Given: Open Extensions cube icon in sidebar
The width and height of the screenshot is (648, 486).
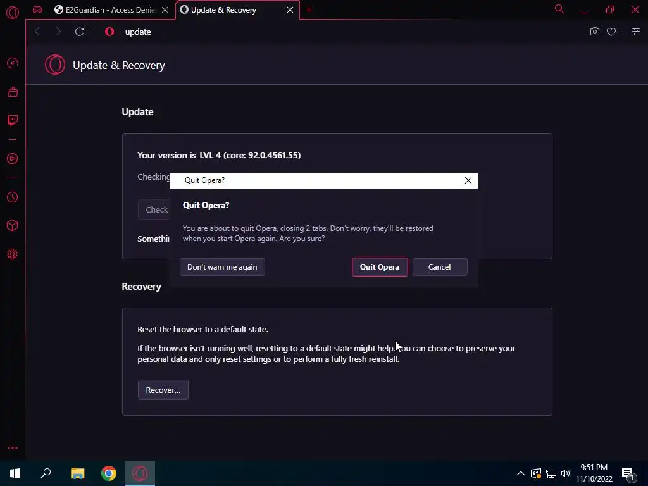Looking at the screenshot, I should point(13,225).
